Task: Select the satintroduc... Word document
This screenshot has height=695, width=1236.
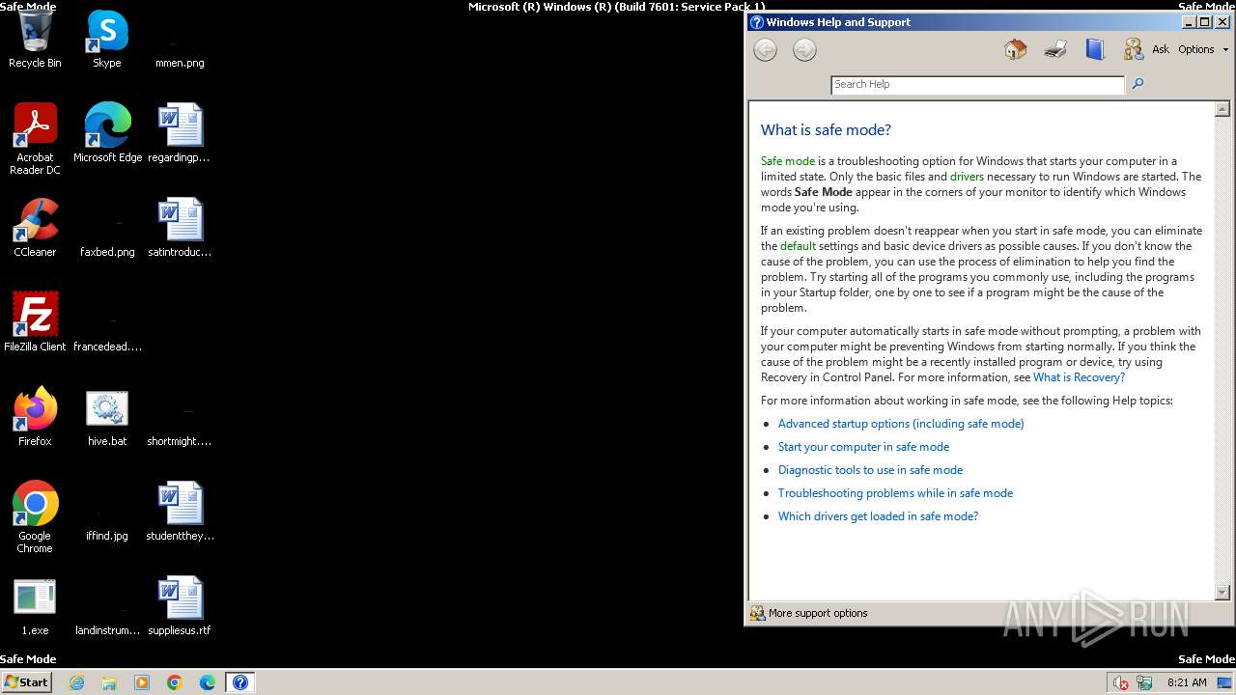Action: (x=180, y=230)
